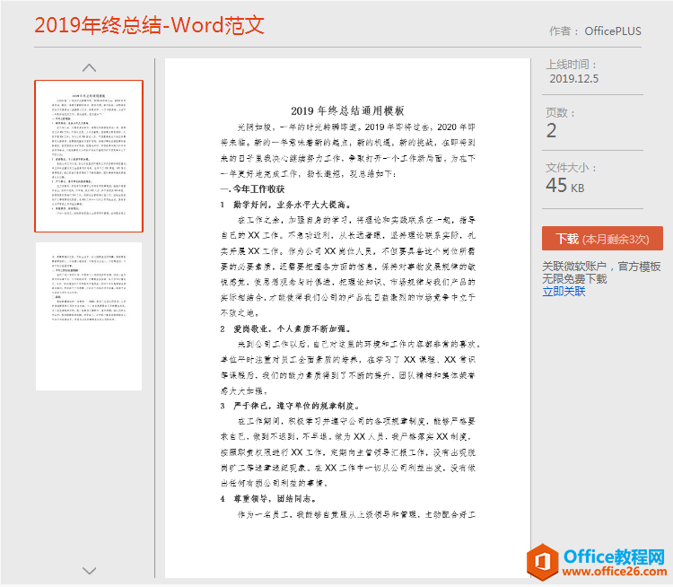Click the www.office26.com web address
The image size is (673, 587).
[614, 572]
